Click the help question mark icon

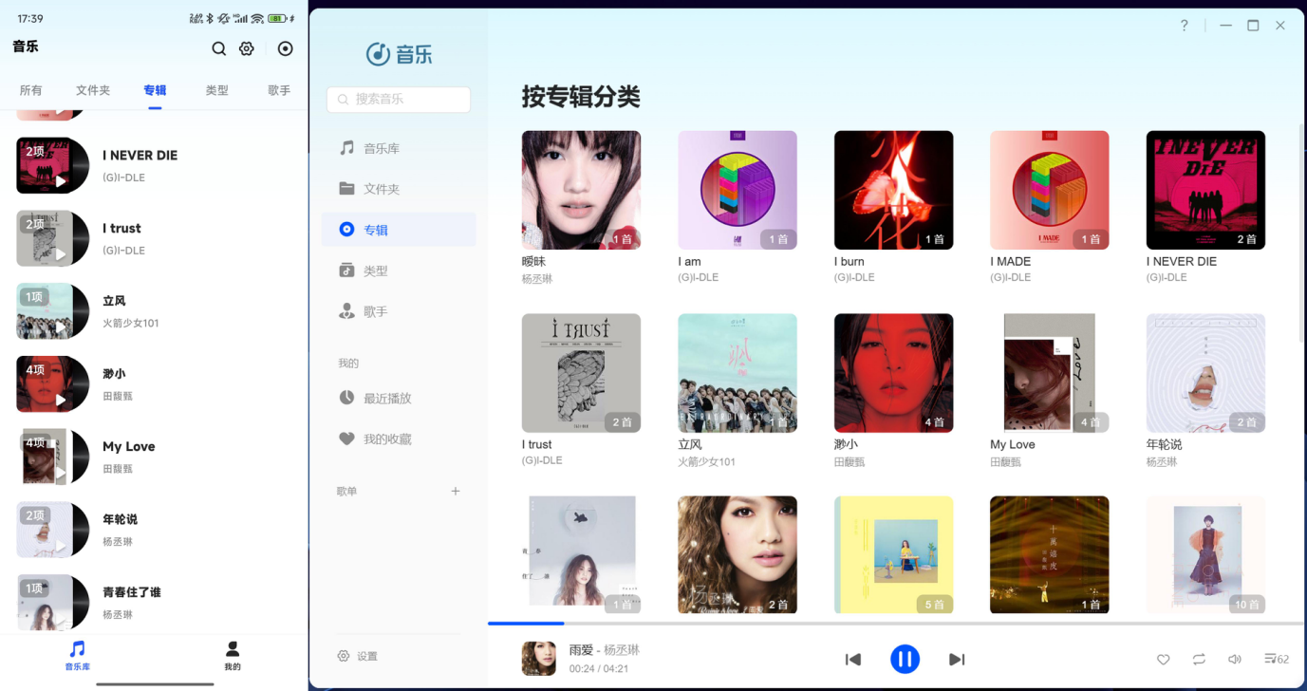(x=1184, y=26)
